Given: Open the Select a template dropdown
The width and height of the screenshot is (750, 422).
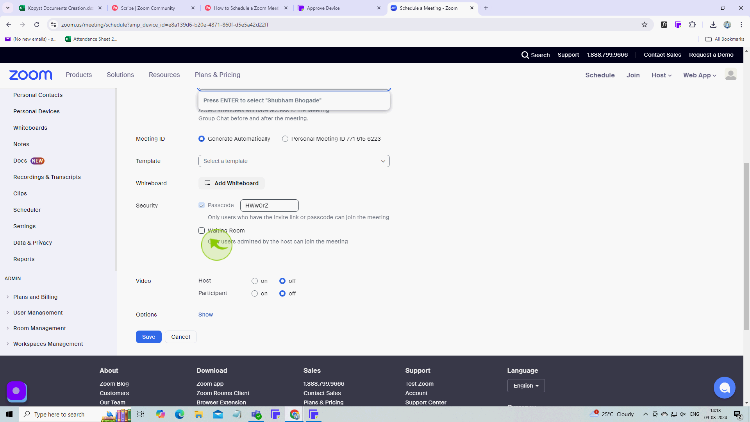Looking at the screenshot, I should click(294, 161).
